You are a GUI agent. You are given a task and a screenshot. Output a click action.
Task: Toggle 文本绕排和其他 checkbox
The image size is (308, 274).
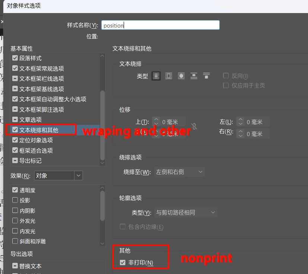point(15,130)
